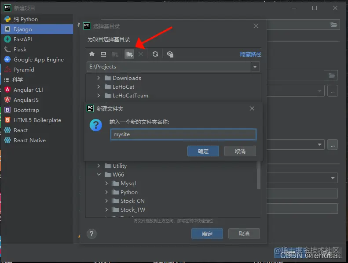Choose AngularJS project type
This screenshot has width=348, height=263.
37,100
